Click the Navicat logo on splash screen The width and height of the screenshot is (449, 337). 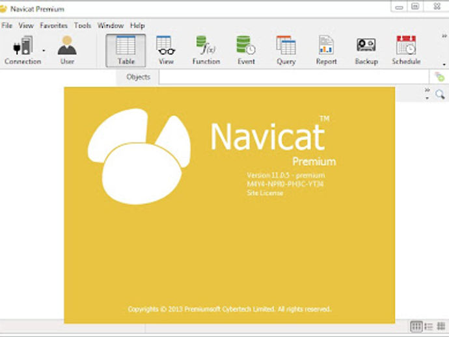click(x=139, y=156)
